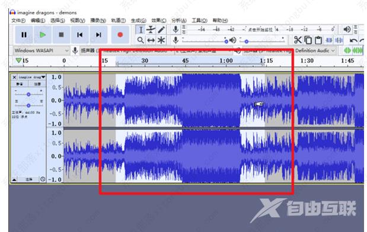Image resolution: width=367 pixels, height=232 pixels.
Task: Start recording with the red Record button
Action: [x=120, y=35]
